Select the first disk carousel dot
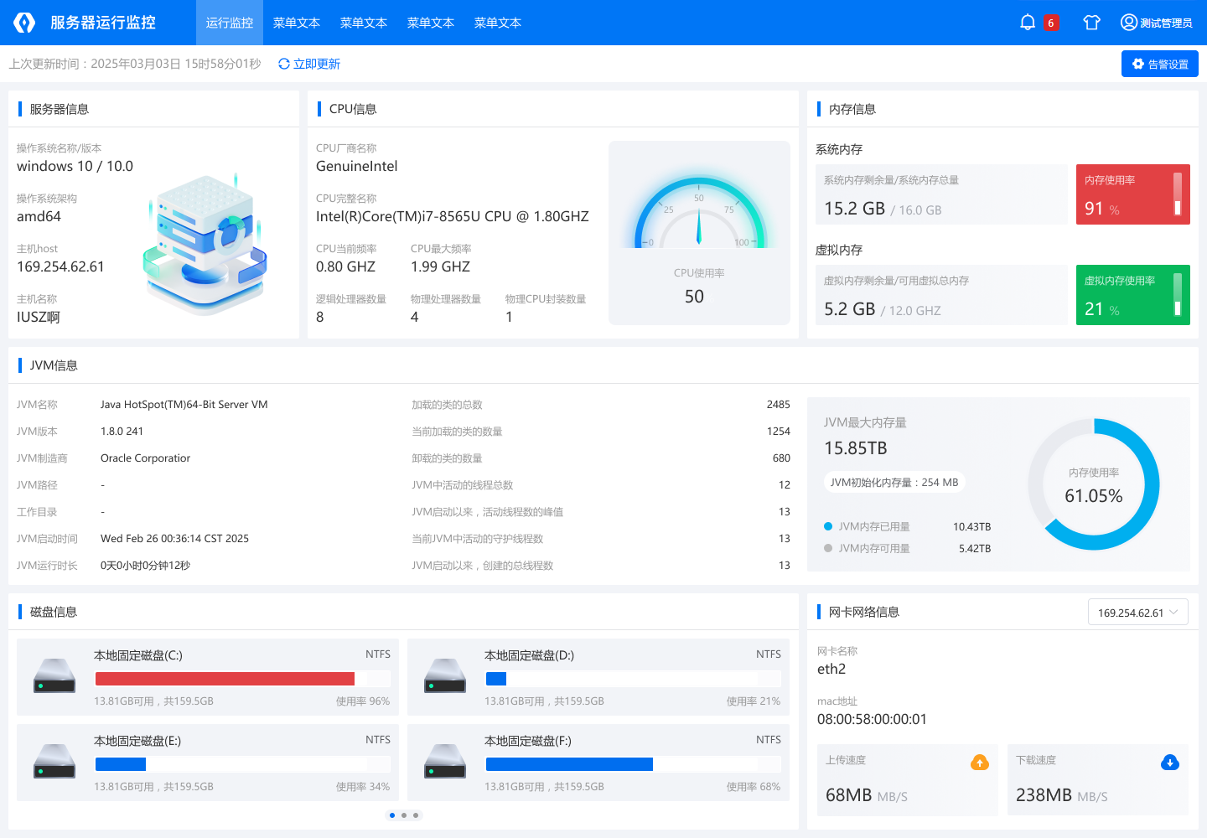Image resolution: width=1207 pixels, height=838 pixels. coord(392,815)
